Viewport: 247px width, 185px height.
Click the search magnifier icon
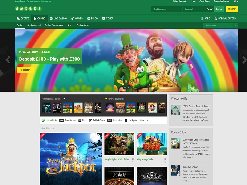235,26
